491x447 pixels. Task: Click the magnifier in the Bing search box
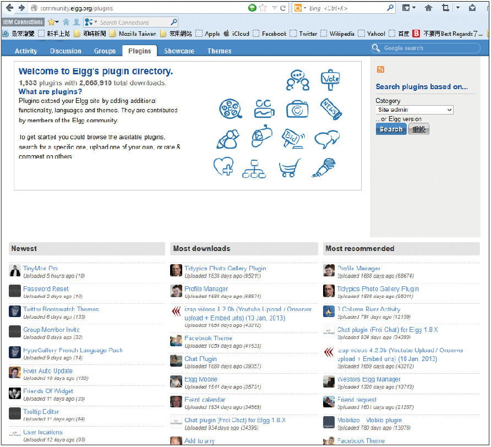(390, 8)
